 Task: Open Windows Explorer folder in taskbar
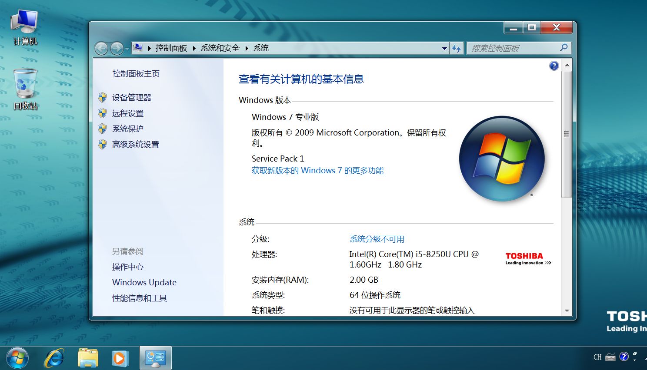(x=88, y=358)
